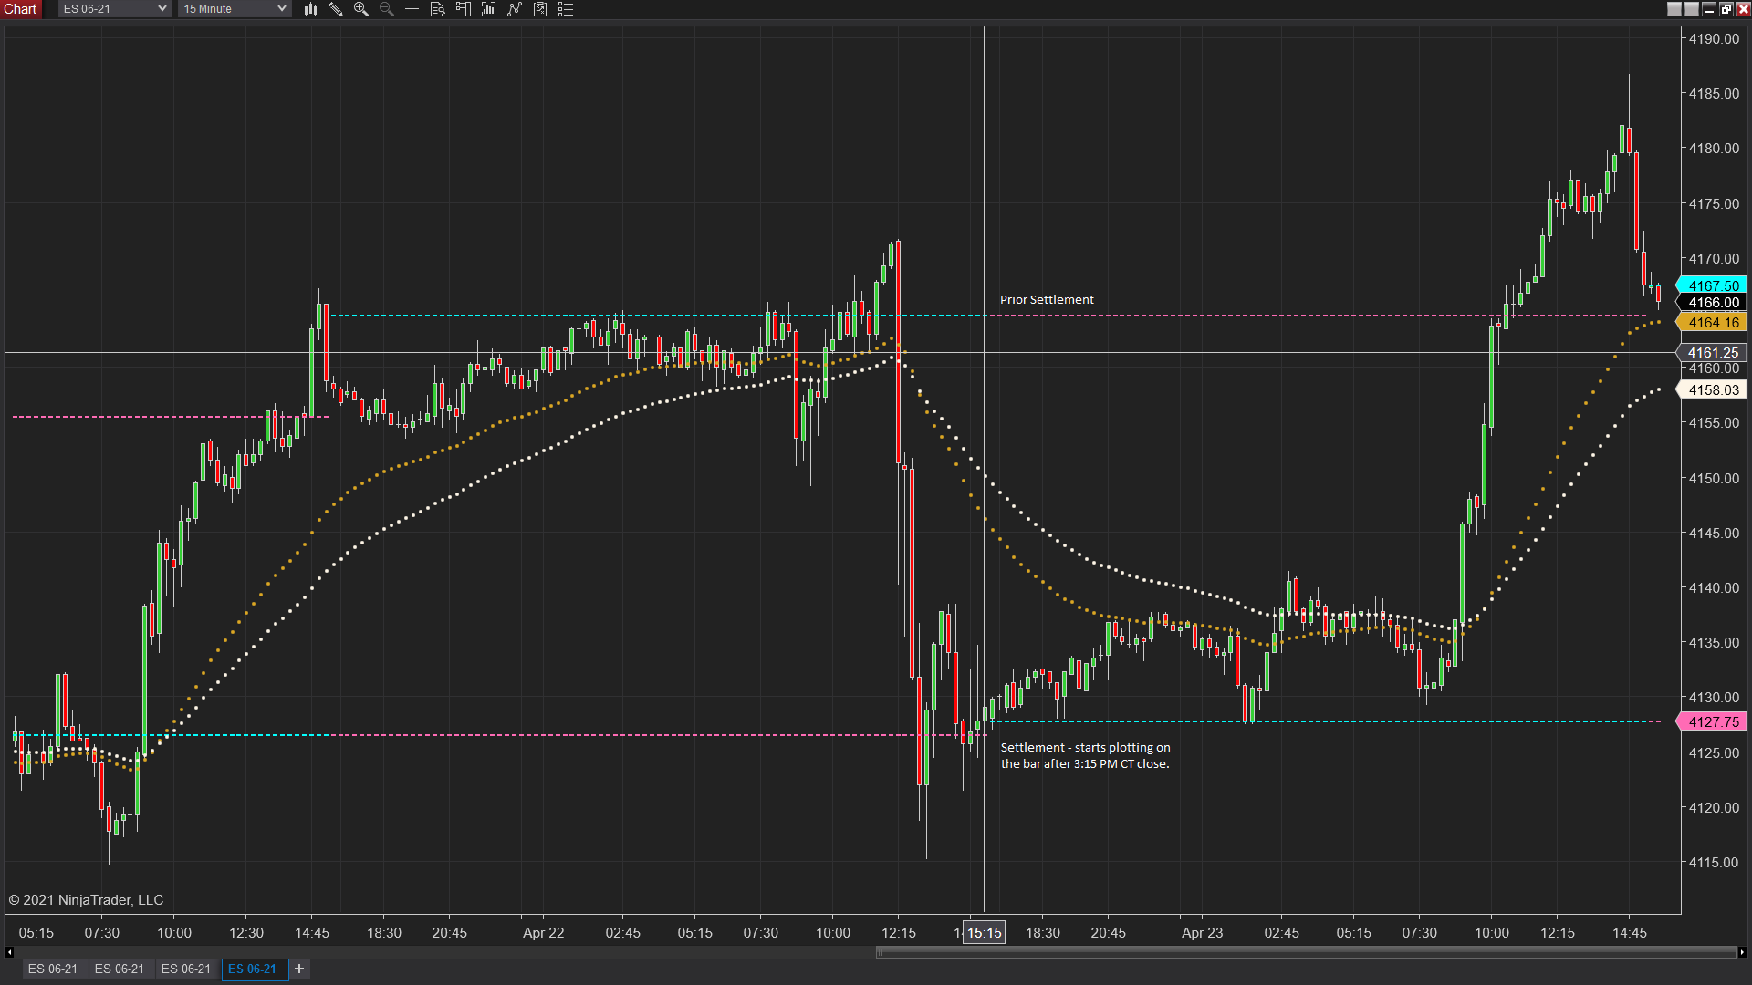Click the red Chart title label
The width and height of the screenshot is (1752, 985).
[20, 9]
